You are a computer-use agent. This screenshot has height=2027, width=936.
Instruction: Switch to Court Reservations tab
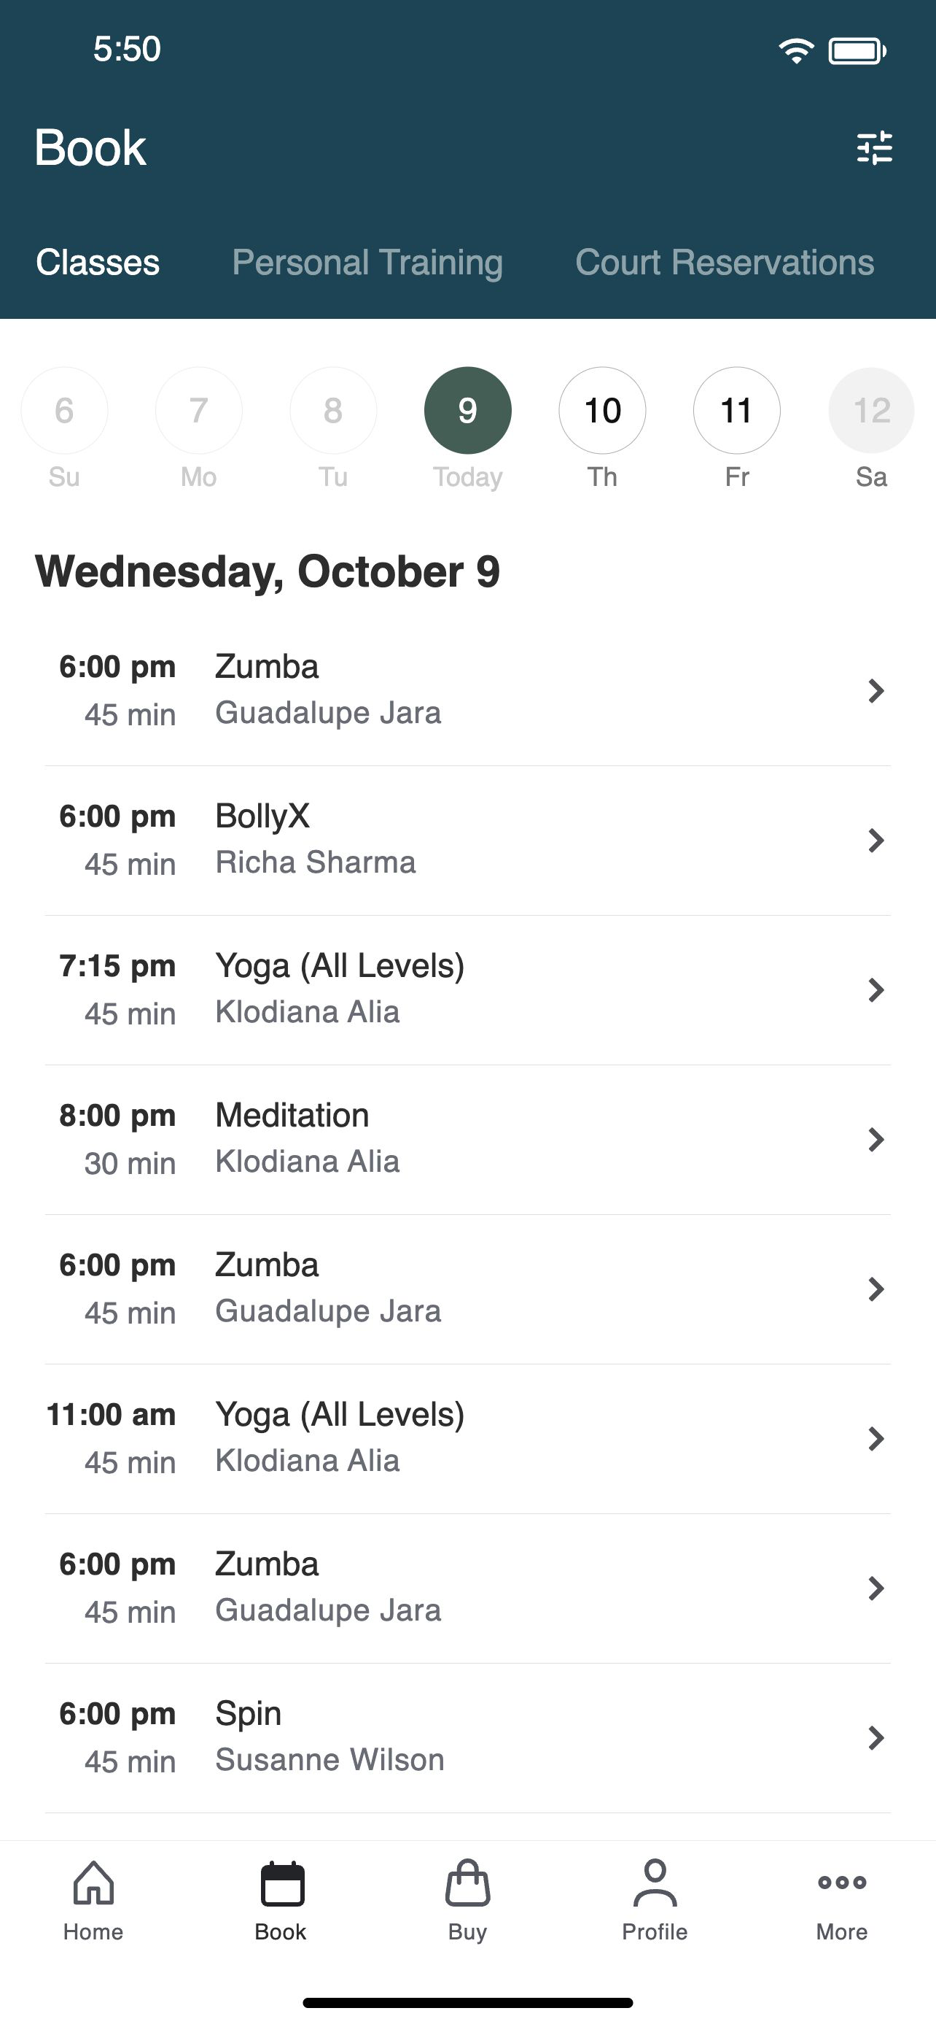724,262
